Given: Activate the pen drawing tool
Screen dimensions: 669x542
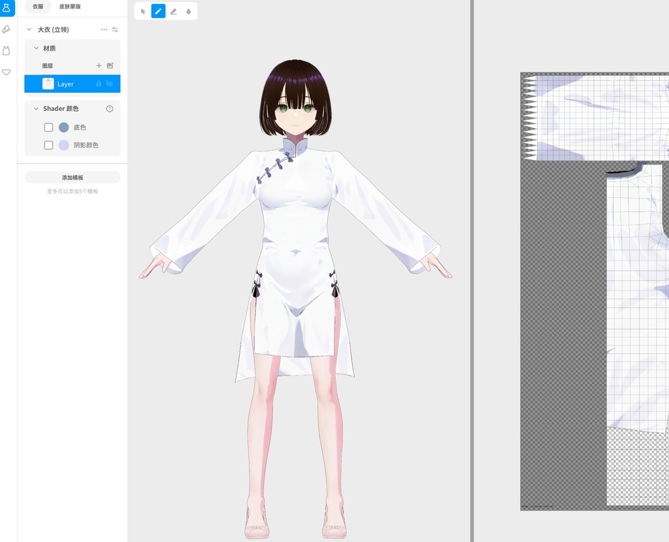Looking at the screenshot, I should point(158,11).
